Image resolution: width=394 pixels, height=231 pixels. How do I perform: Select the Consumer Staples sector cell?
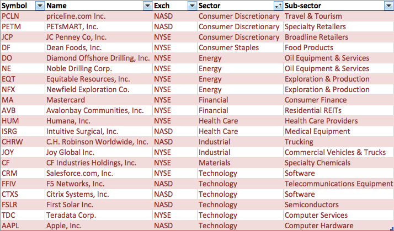pyautogui.click(x=240, y=47)
